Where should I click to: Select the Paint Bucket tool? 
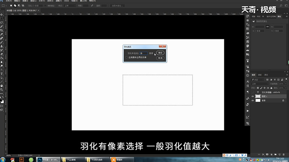[x=2, y=58]
